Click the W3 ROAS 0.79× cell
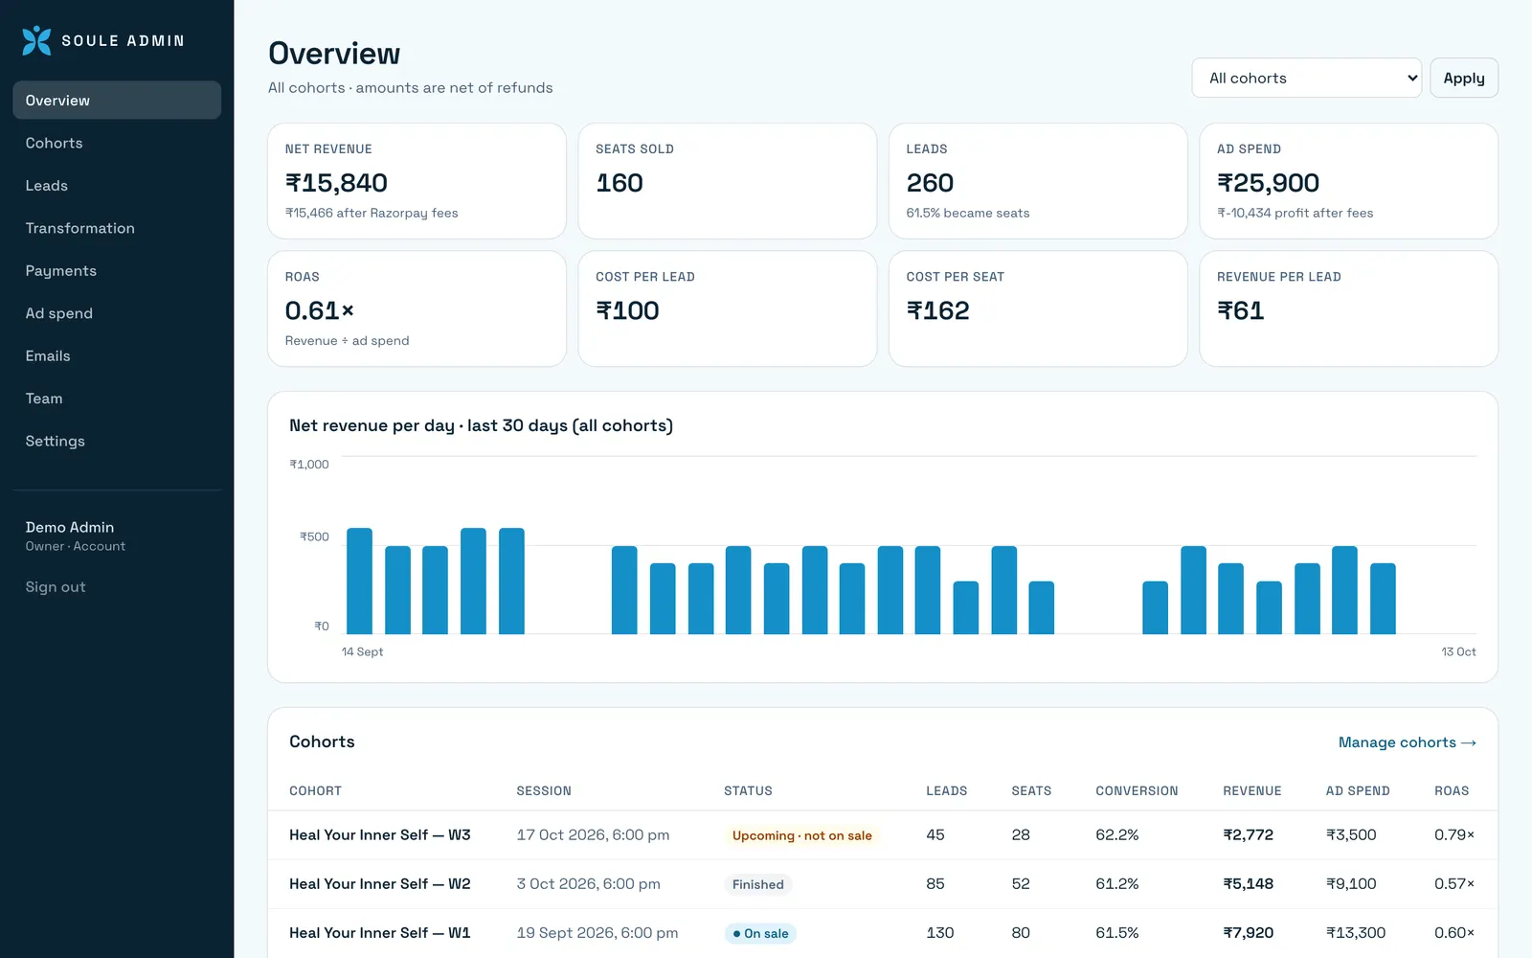The image size is (1532, 958). pos(1453,835)
